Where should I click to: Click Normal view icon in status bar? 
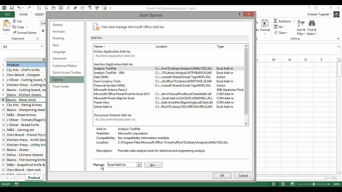[x=274, y=184]
